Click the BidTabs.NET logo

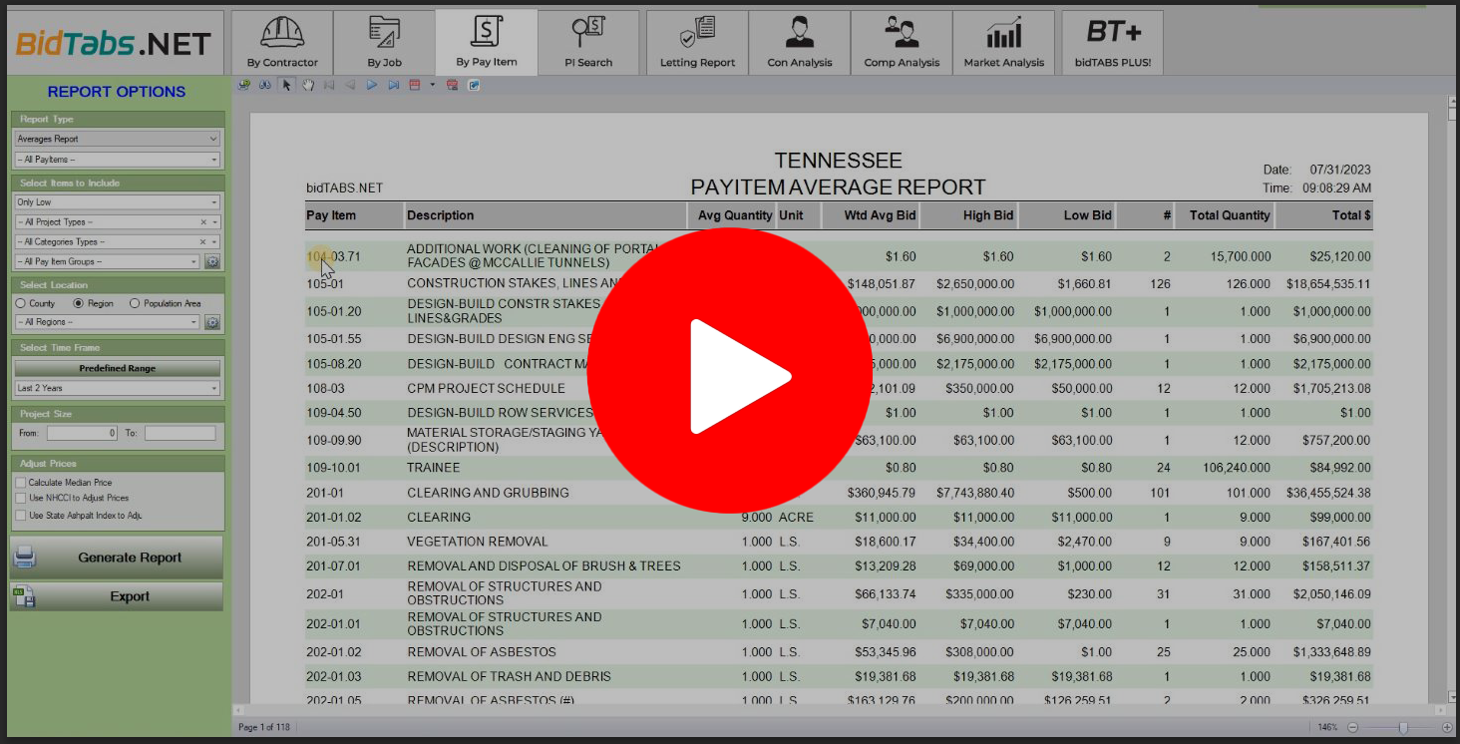114,43
